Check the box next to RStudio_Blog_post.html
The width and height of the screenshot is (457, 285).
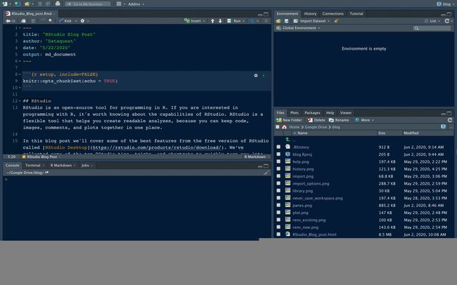pos(278,234)
